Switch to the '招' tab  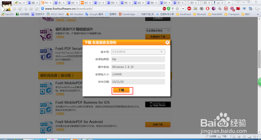[205, 3]
